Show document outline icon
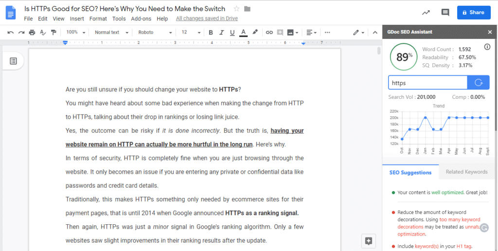 [x=14, y=61]
